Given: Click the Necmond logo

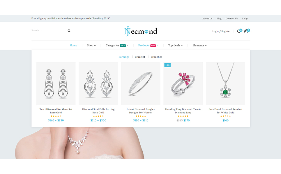Looking at the screenshot, I should pos(141,31).
